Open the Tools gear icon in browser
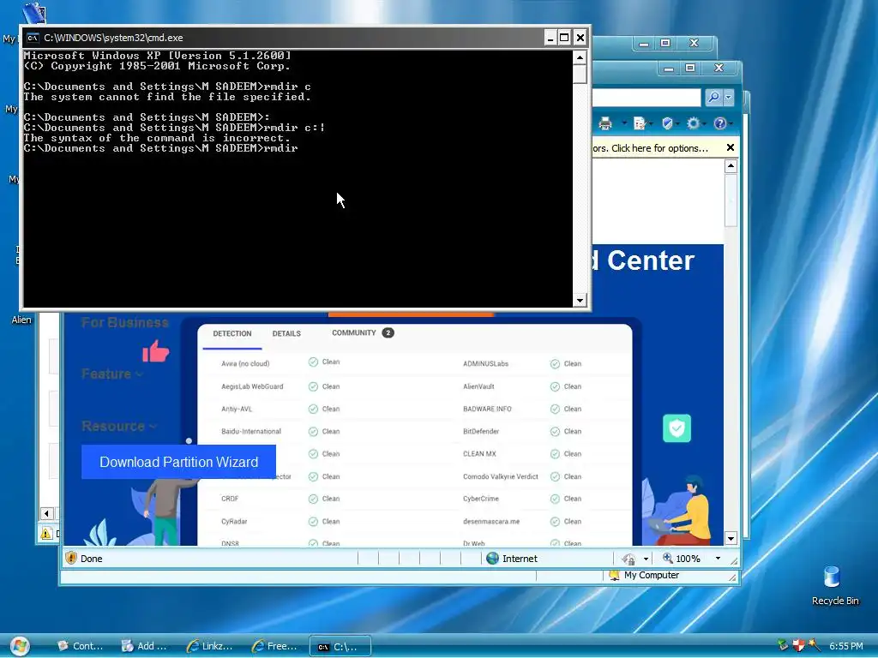The image size is (878, 658). tap(693, 123)
